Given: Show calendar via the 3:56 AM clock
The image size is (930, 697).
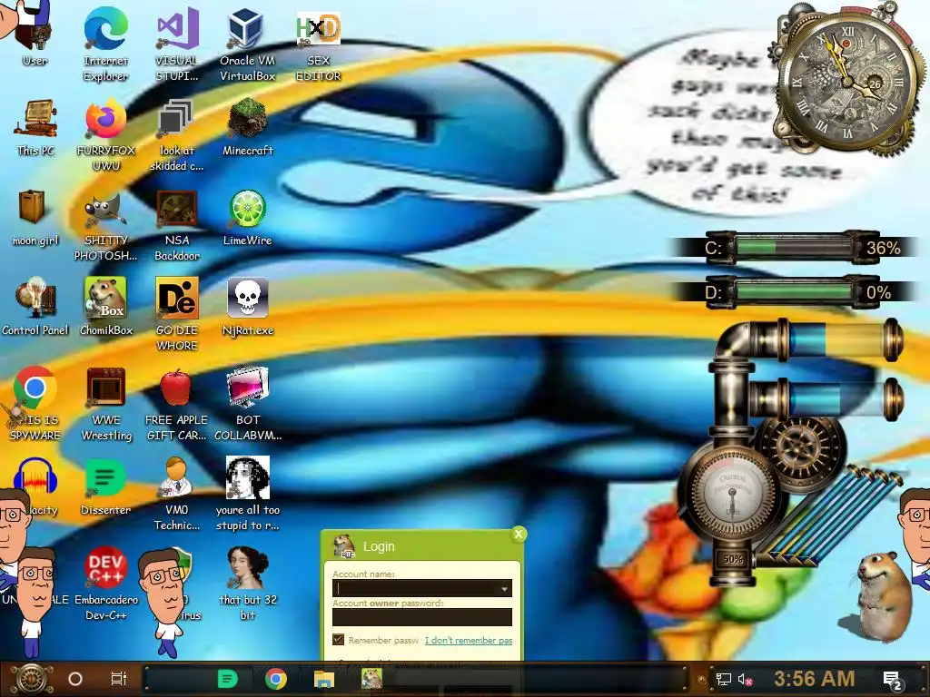Looking at the screenshot, I should (x=815, y=679).
